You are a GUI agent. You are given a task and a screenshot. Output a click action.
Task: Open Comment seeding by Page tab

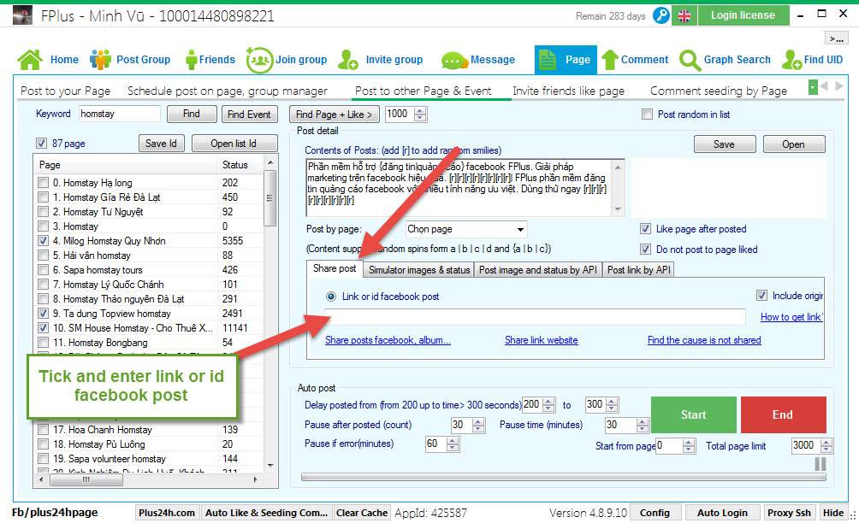[718, 91]
